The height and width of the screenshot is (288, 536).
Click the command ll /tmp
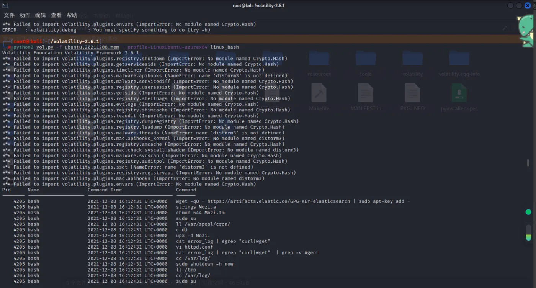coord(186,270)
